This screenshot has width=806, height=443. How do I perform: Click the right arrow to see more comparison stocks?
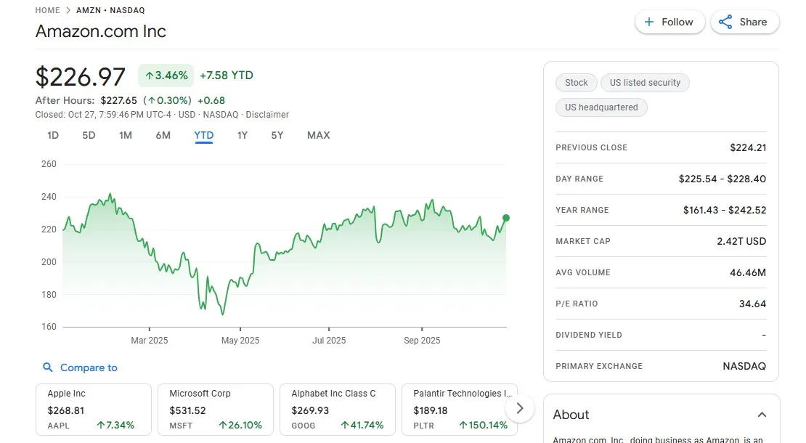[519, 408]
